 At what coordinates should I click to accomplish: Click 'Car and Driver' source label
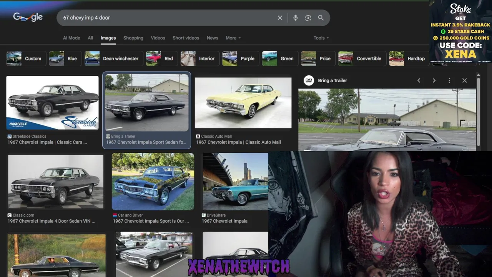(130, 215)
